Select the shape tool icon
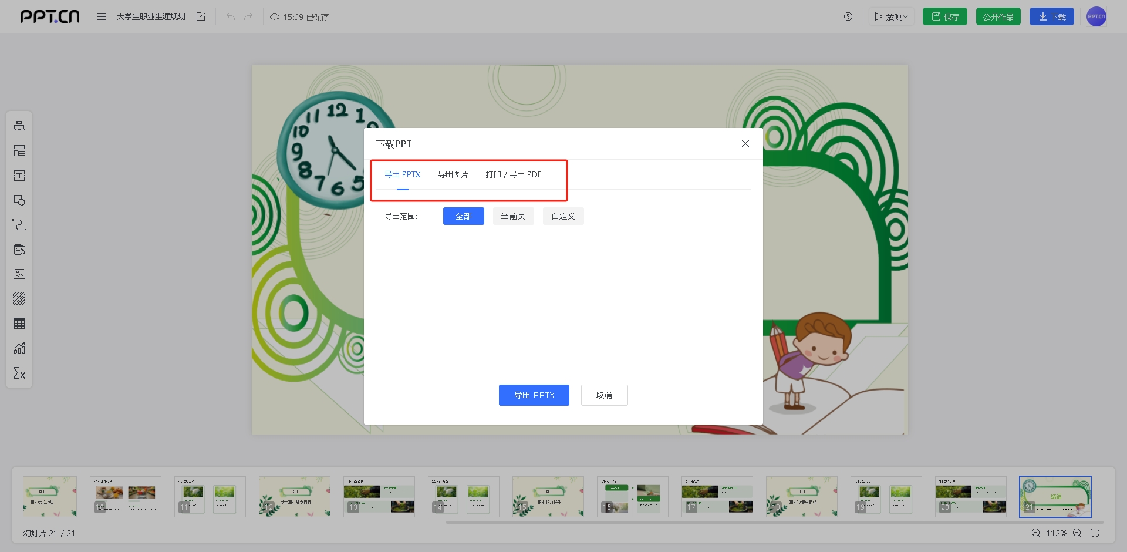 point(19,200)
